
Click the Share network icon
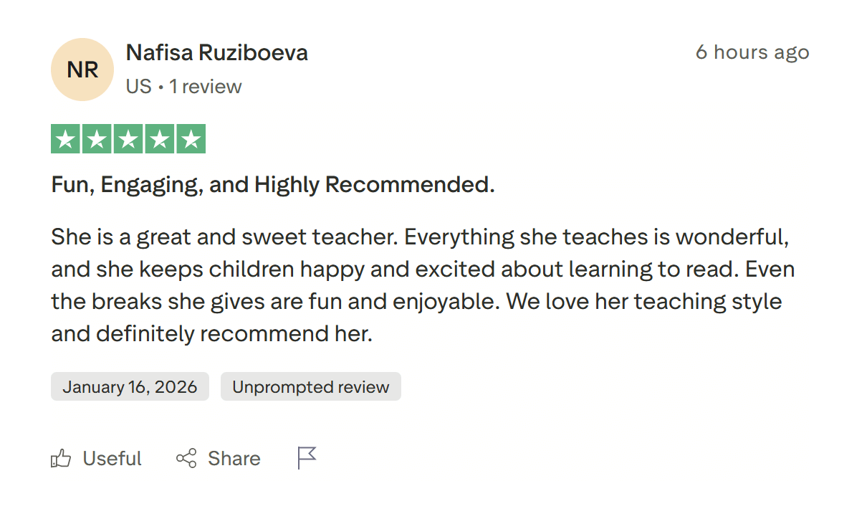click(186, 459)
